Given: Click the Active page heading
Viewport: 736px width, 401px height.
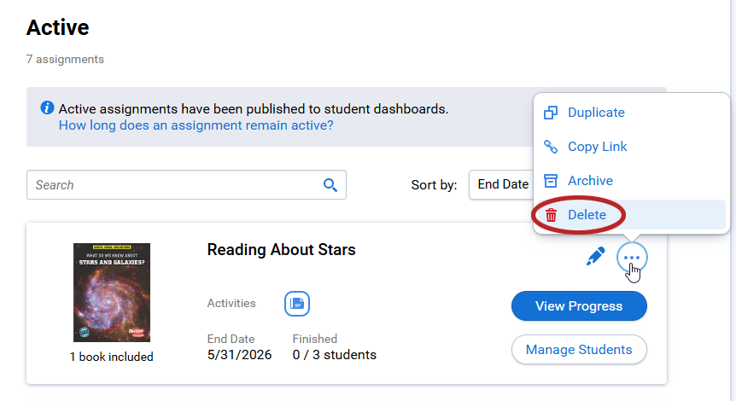Looking at the screenshot, I should (x=58, y=27).
